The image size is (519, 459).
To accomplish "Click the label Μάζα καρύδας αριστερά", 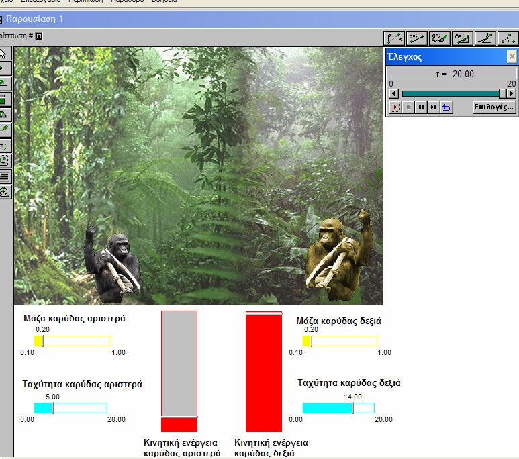I will coord(75,318).
